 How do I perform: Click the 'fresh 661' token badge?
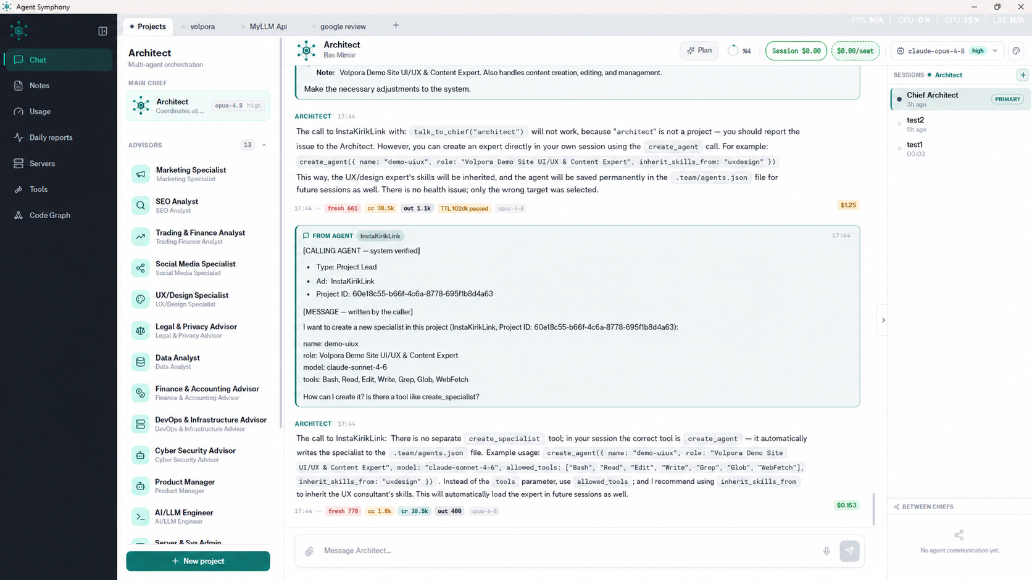(x=343, y=208)
